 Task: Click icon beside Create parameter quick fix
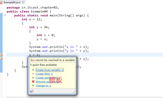click(33, 78)
